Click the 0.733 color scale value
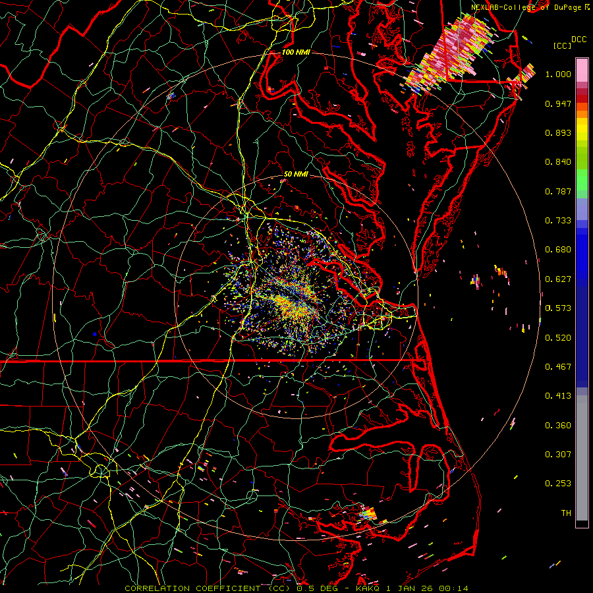 tap(558, 221)
